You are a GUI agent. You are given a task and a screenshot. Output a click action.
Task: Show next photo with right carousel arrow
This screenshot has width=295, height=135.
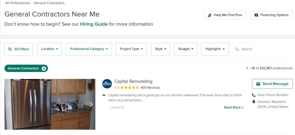coord(91,104)
